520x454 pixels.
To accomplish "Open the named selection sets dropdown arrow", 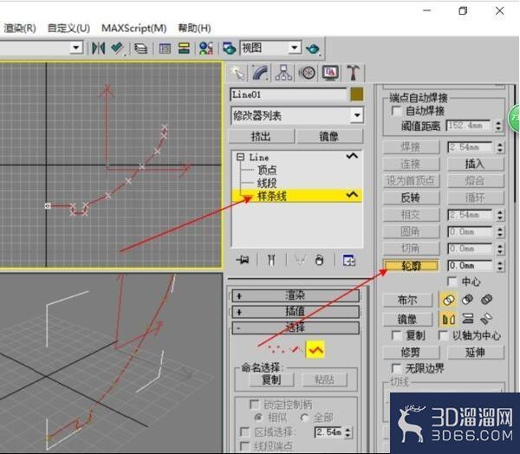I will click(76, 49).
